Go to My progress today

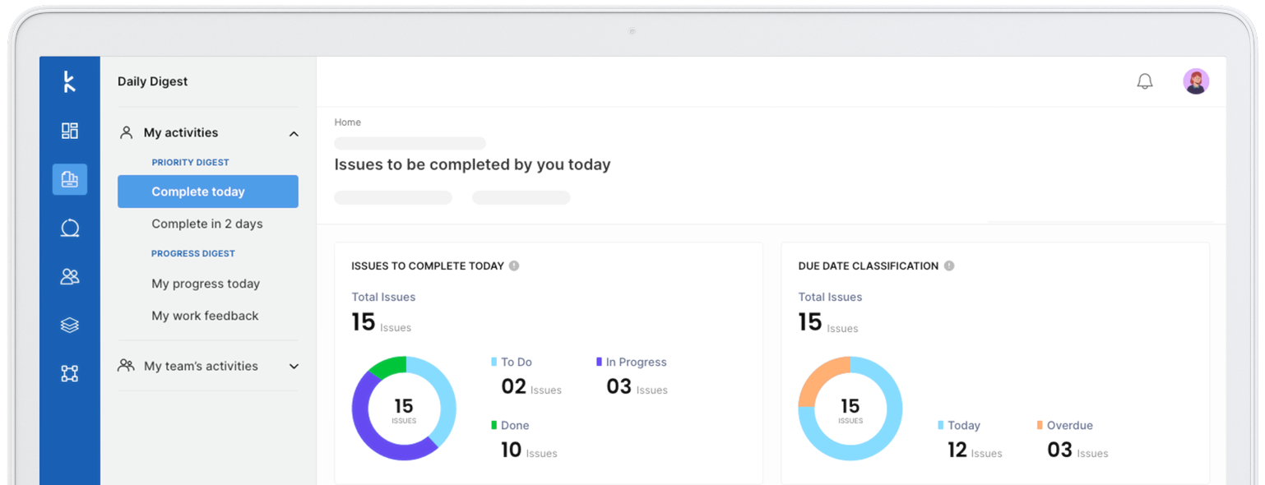206,284
